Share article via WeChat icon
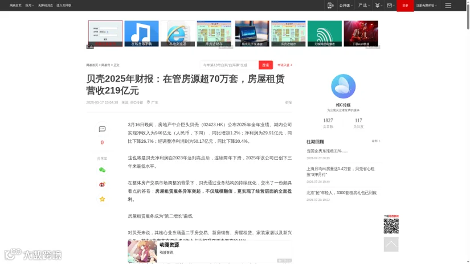Screen dimensions: 470x264 pos(102,170)
